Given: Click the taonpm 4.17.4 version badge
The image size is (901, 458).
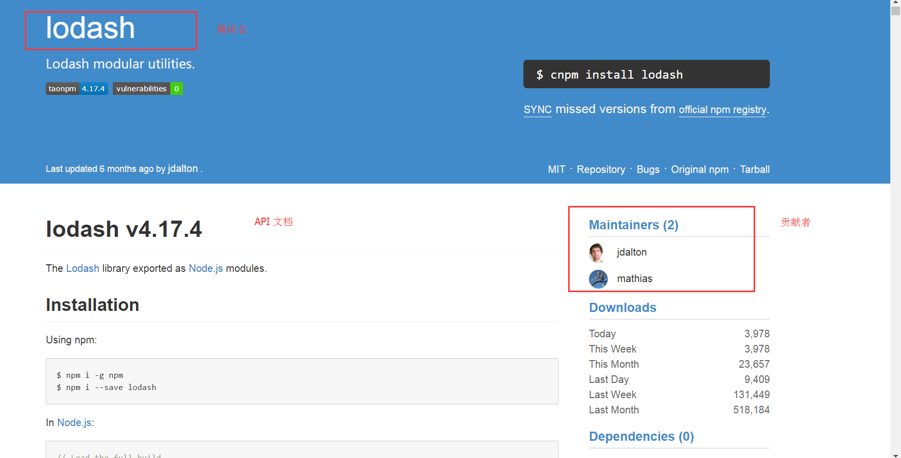Looking at the screenshot, I should coord(77,89).
